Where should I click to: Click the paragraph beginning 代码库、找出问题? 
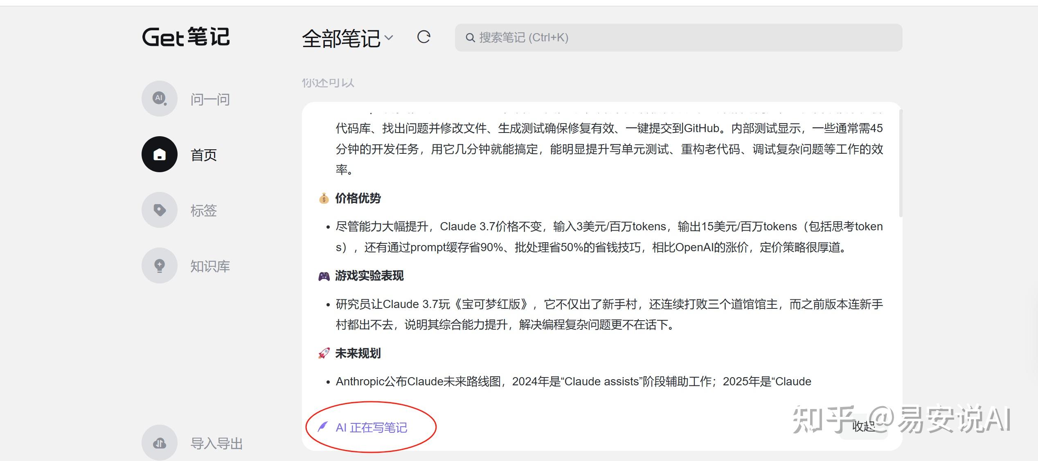pyautogui.click(x=609, y=149)
